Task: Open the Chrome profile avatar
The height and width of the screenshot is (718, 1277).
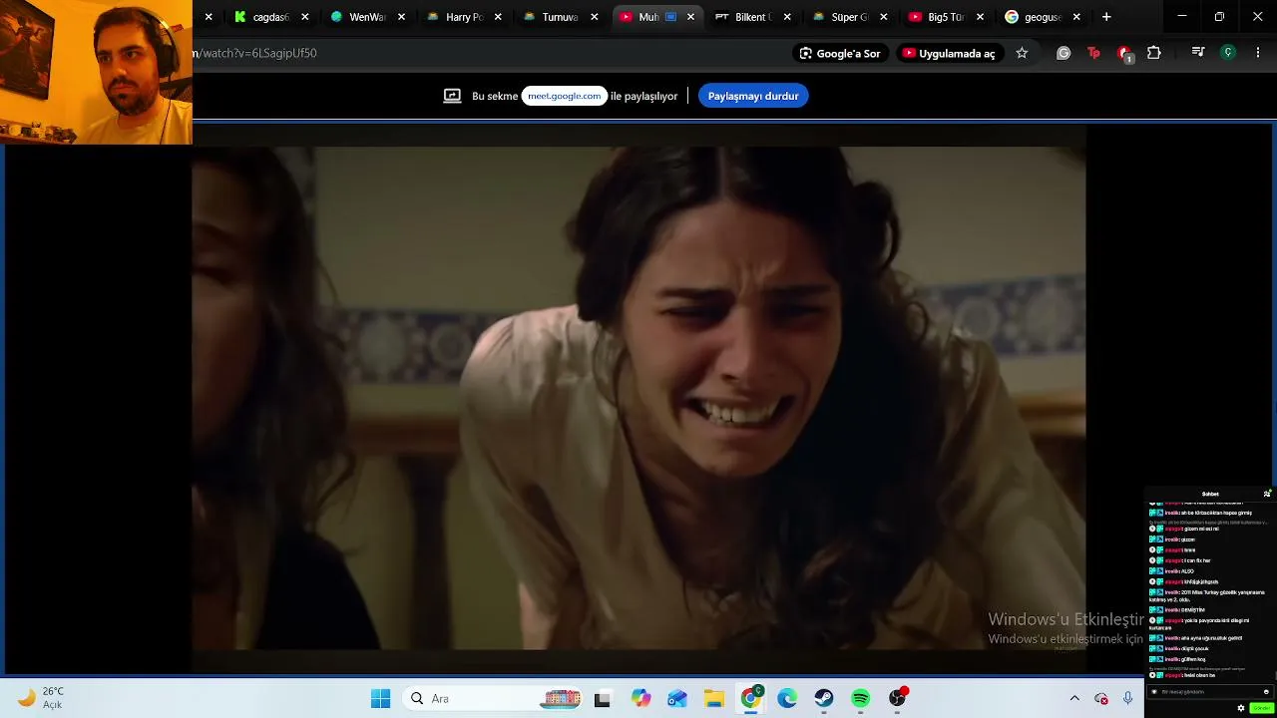Action: coord(1228,53)
